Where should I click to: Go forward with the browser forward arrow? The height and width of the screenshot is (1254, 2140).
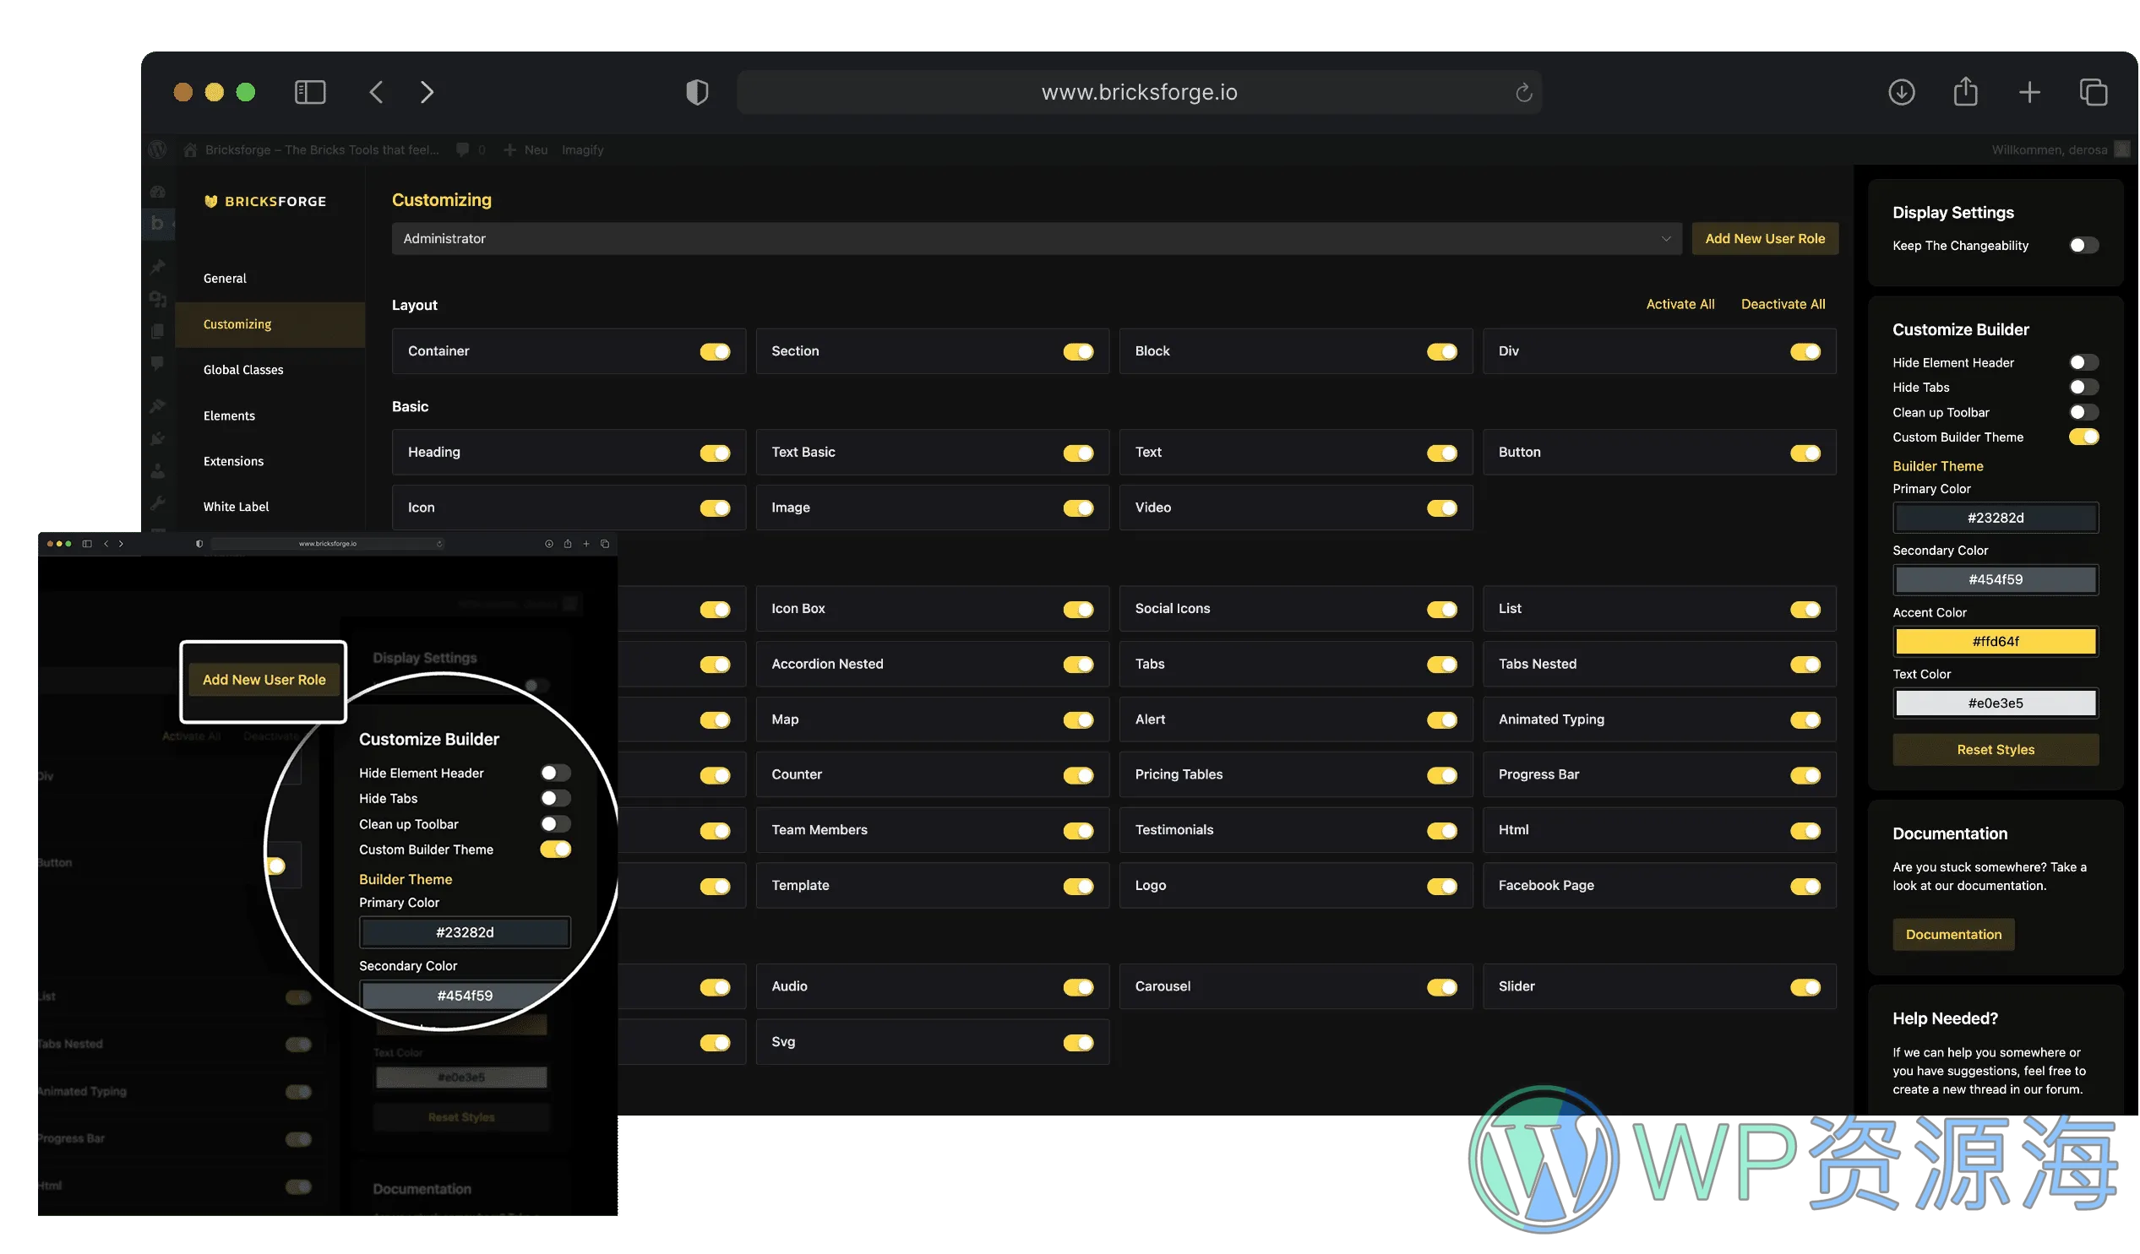pos(427,92)
